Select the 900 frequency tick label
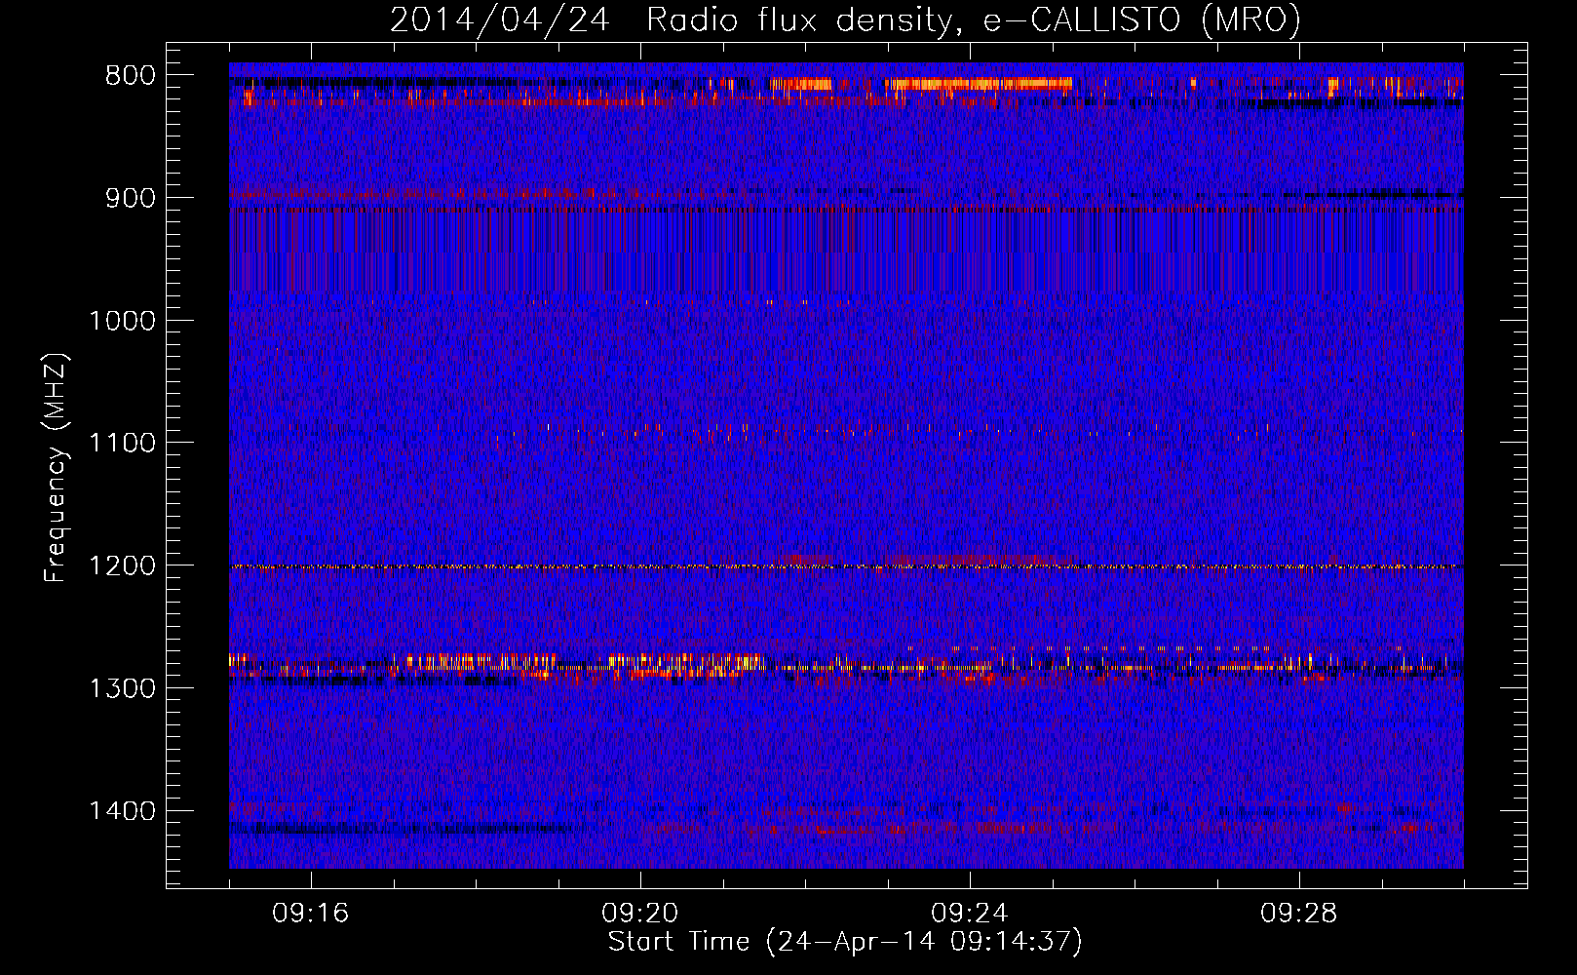Screen dimensions: 1577x975 coord(131,198)
